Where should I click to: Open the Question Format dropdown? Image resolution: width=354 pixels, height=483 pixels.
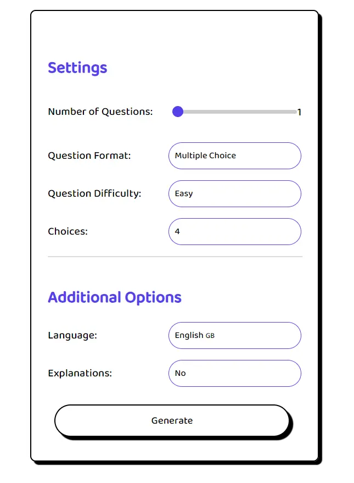click(x=234, y=156)
